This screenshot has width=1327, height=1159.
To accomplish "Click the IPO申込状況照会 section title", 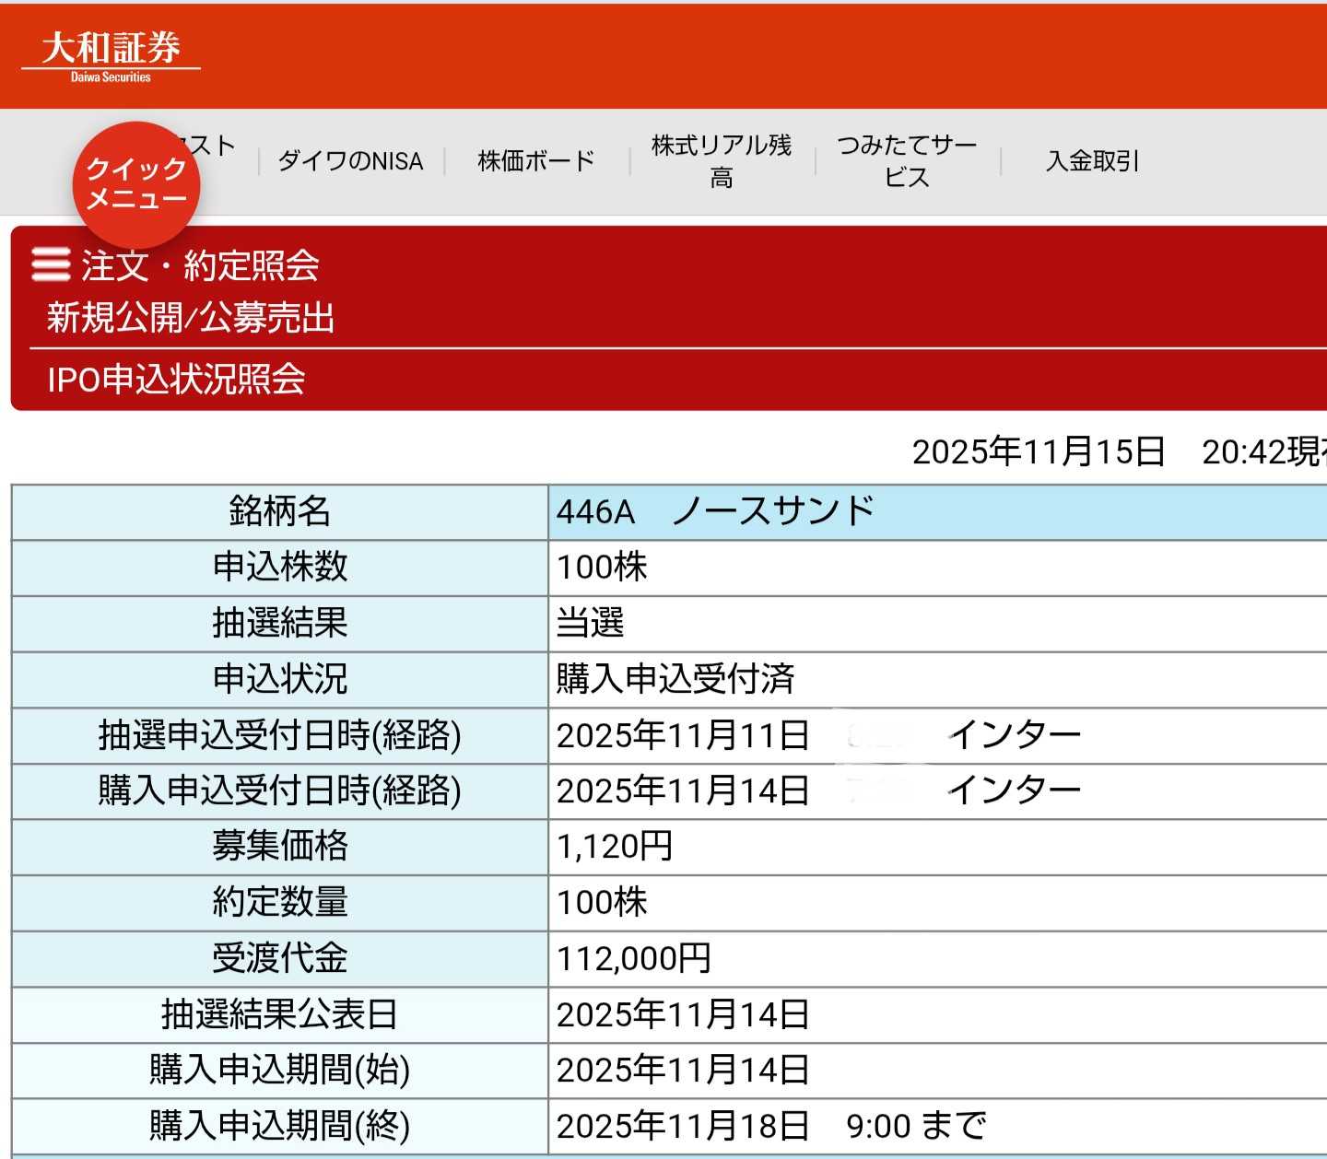I will coord(176,379).
